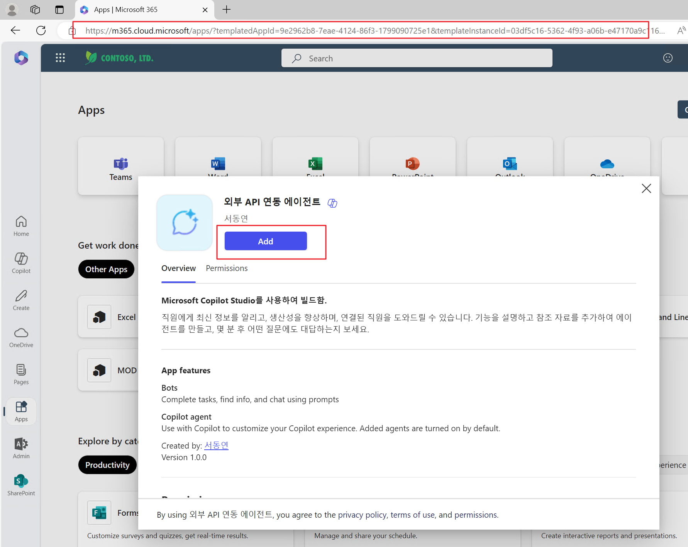The height and width of the screenshot is (547, 688).
Task: Open SharePoint from the sidebar
Action: tap(21, 486)
